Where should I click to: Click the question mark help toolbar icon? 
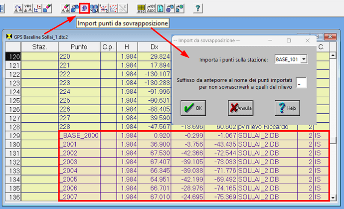click(x=197, y=8)
